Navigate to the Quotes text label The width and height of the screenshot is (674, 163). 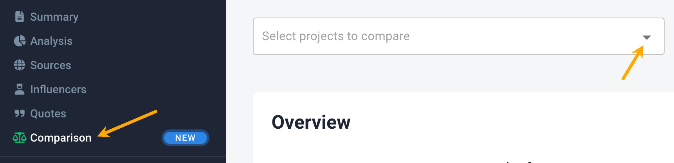(x=48, y=113)
